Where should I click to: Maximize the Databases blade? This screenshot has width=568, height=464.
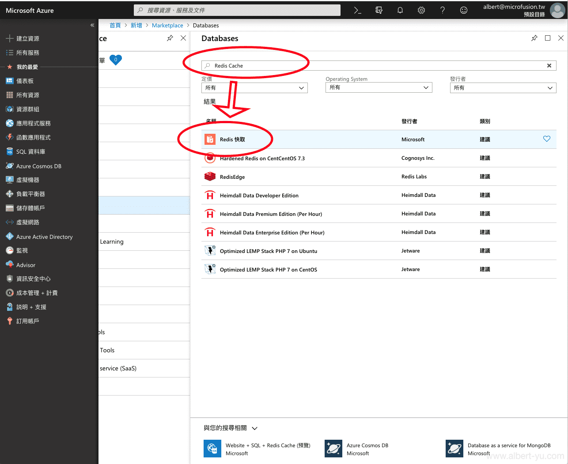(548, 38)
